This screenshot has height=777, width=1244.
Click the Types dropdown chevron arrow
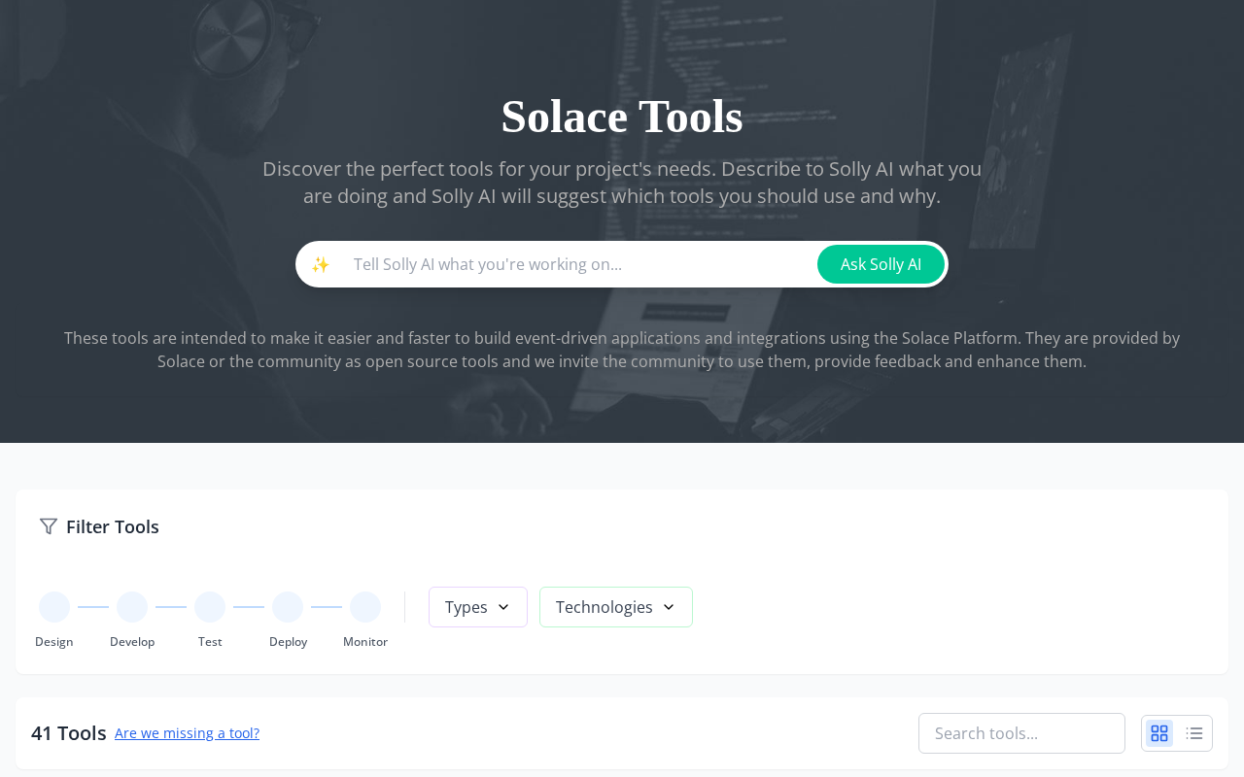(x=503, y=607)
